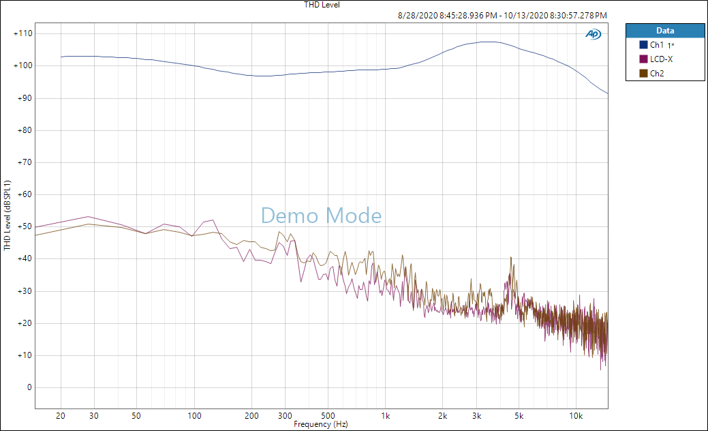Click the THD Level (dBSPL1) axis label
The width and height of the screenshot is (708, 431).
tap(7, 215)
